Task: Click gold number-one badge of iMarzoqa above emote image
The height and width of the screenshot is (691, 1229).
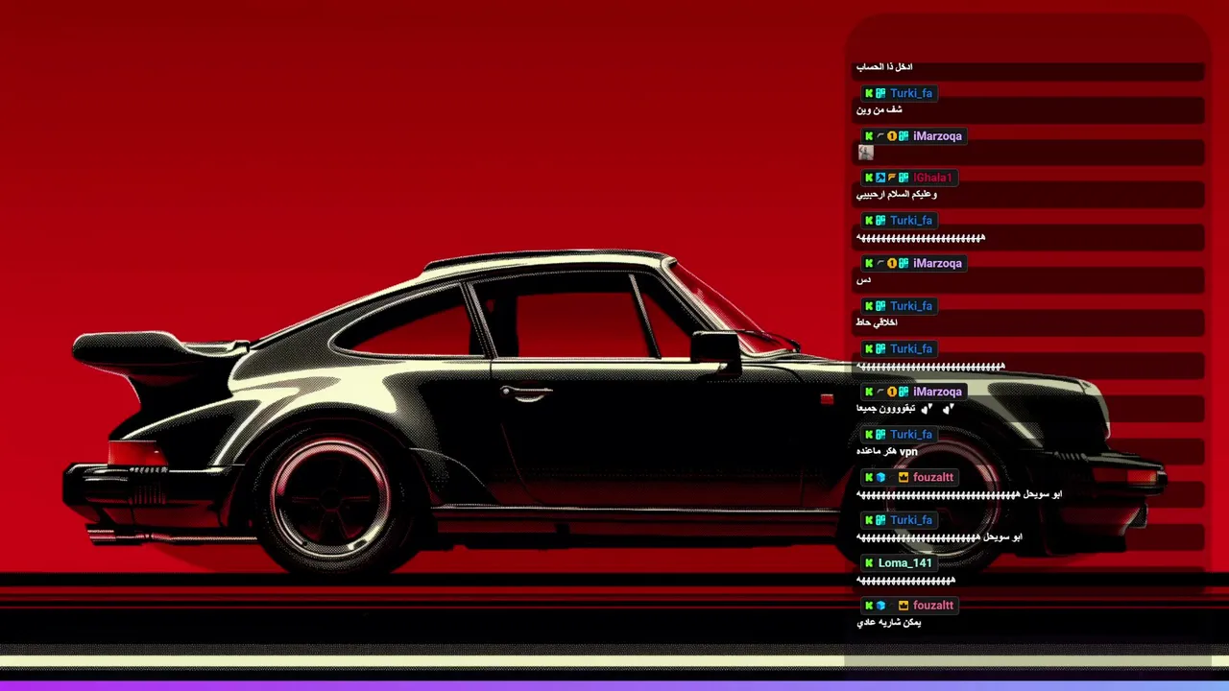Action: pyautogui.click(x=892, y=136)
